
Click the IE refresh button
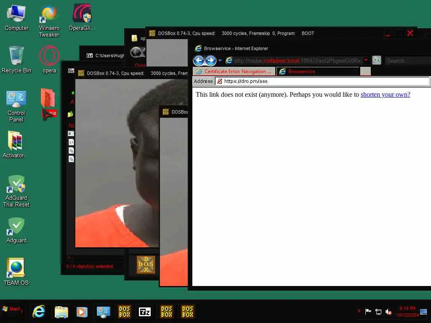coord(377,60)
